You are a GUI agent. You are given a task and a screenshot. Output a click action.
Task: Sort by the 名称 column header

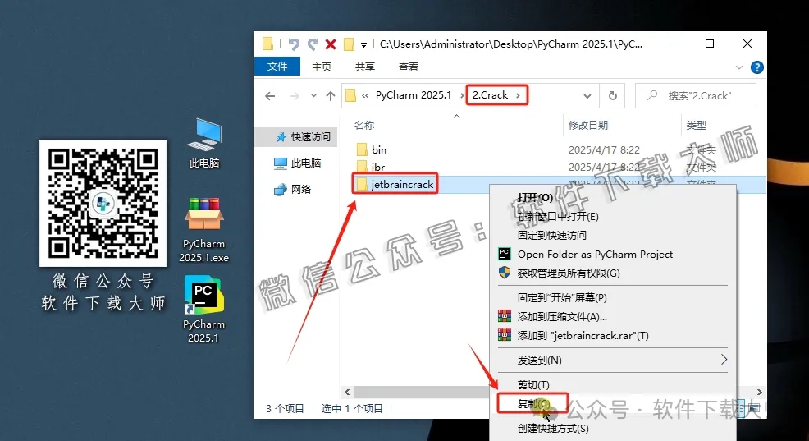[364, 125]
